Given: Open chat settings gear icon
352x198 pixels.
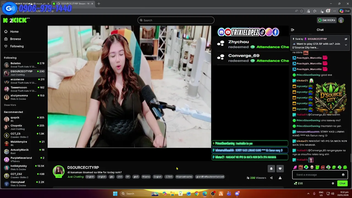Looking at the screenshot, I should pyautogui.click(x=333, y=183).
